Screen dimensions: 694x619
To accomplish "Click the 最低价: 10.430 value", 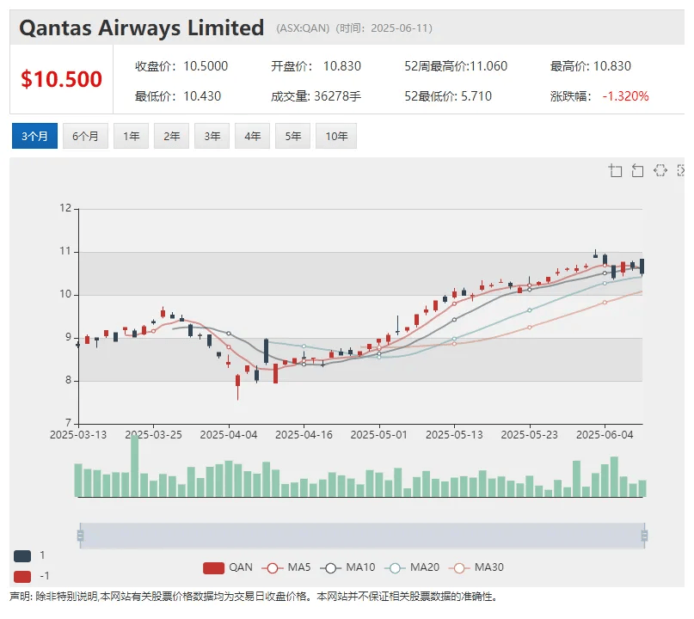I will pos(178,96).
